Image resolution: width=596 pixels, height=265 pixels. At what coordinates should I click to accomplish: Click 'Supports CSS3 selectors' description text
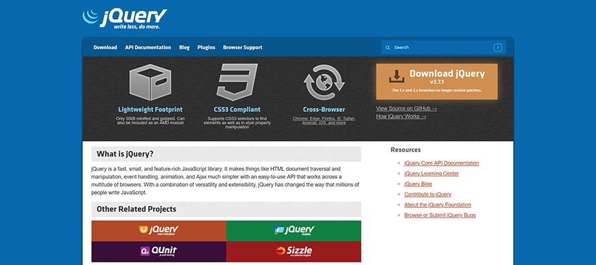(237, 123)
